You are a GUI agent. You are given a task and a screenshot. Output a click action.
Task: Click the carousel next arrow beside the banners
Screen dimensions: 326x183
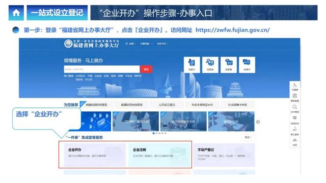[258, 122]
